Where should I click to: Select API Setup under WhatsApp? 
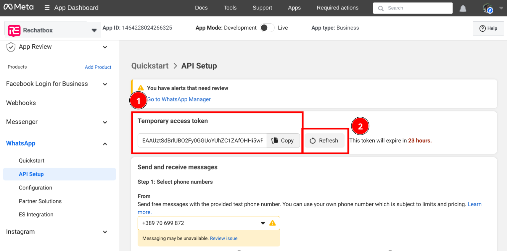tap(59, 174)
